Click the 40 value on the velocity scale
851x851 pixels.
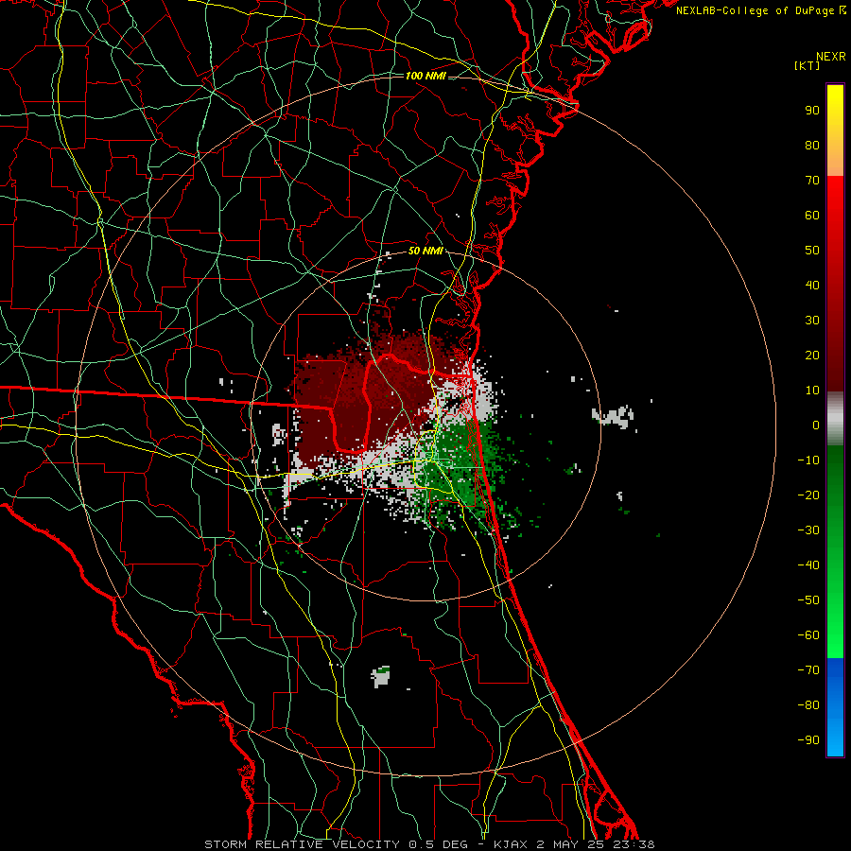point(812,285)
